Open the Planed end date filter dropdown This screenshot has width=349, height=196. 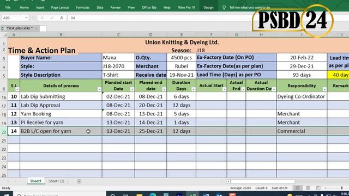(x=164, y=89)
